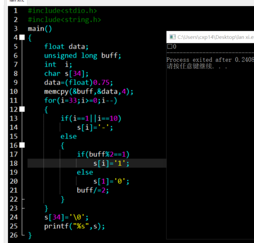Screen dimensions: 254x243
Task: Click line number 1 in gutter
Action: (16, 11)
